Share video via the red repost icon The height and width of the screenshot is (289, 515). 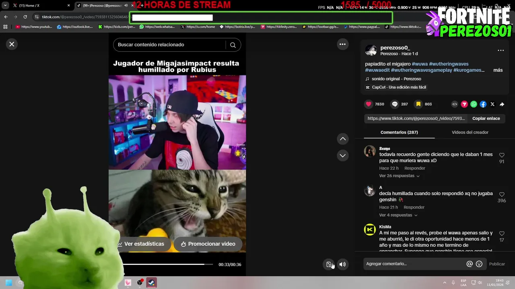pyautogui.click(x=464, y=104)
